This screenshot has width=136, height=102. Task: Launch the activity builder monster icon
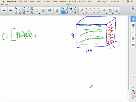tap(50, 10)
